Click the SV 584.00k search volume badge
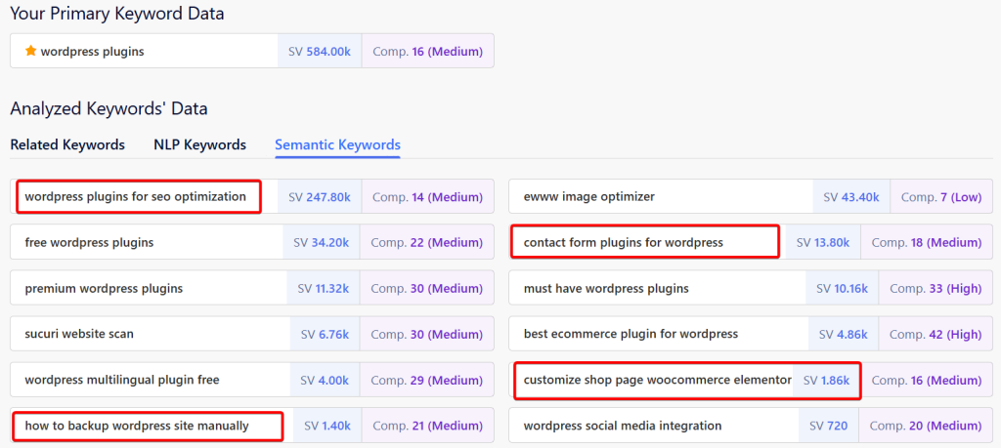This screenshot has height=448, width=1001. pyautogui.click(x=320, y=52)
